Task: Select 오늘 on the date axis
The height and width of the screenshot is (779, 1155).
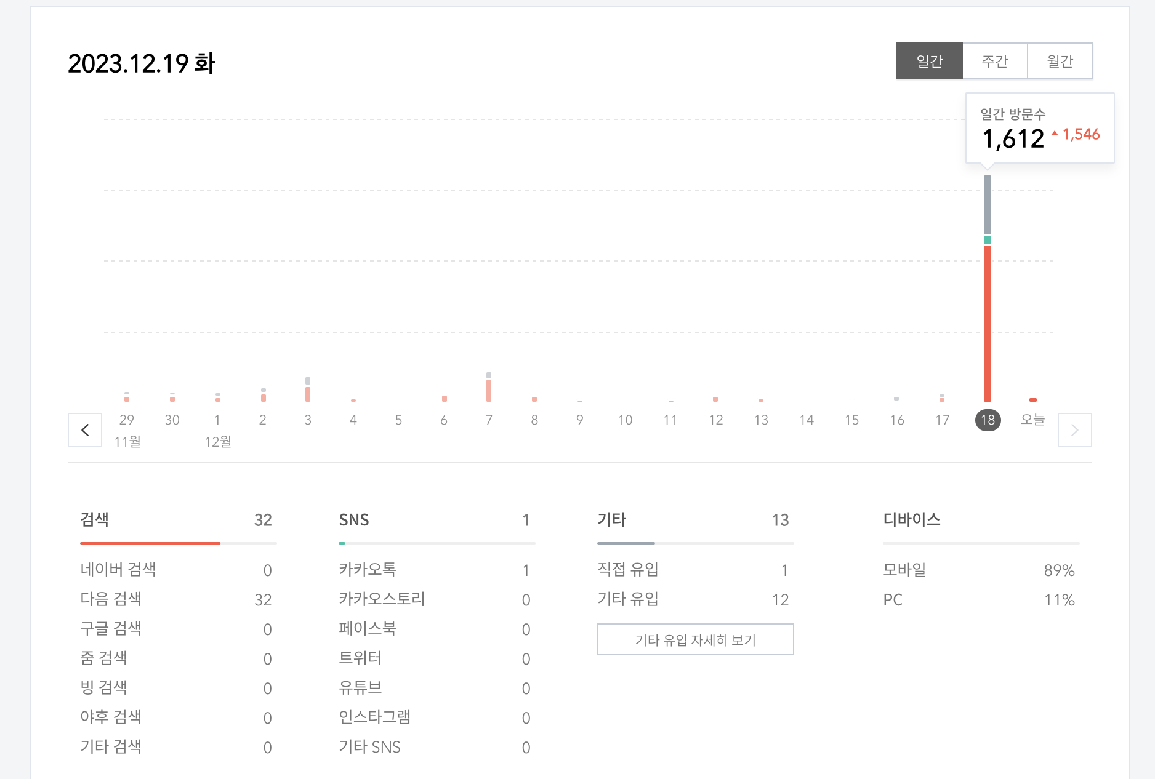Action: 1032,420
